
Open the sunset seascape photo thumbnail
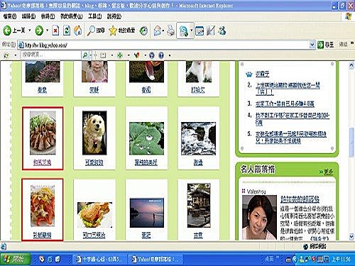pos(147,213)
